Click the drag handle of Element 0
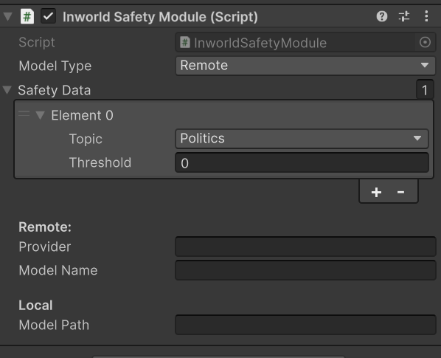The image size is (441, 358). coord(24,114)
